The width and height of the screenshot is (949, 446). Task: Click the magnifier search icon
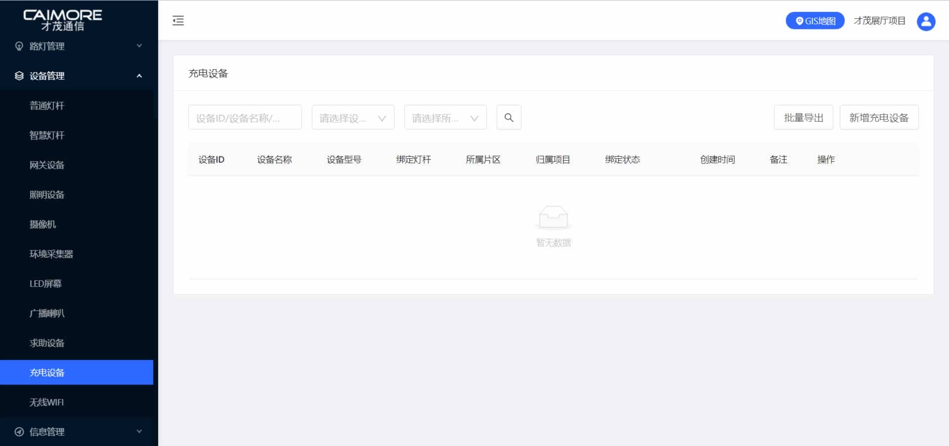509,117
